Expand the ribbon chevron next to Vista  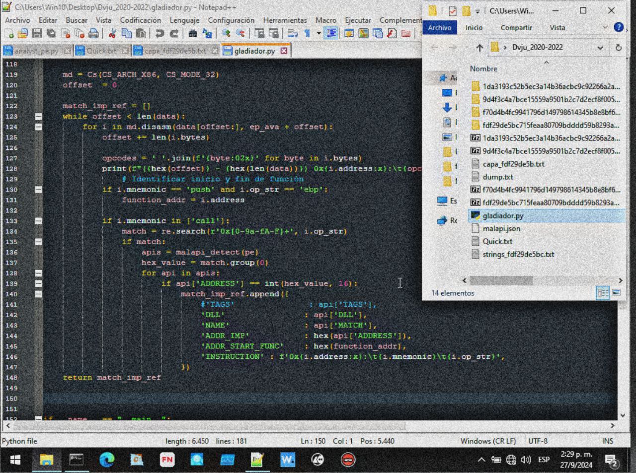[x=605, y=27]
